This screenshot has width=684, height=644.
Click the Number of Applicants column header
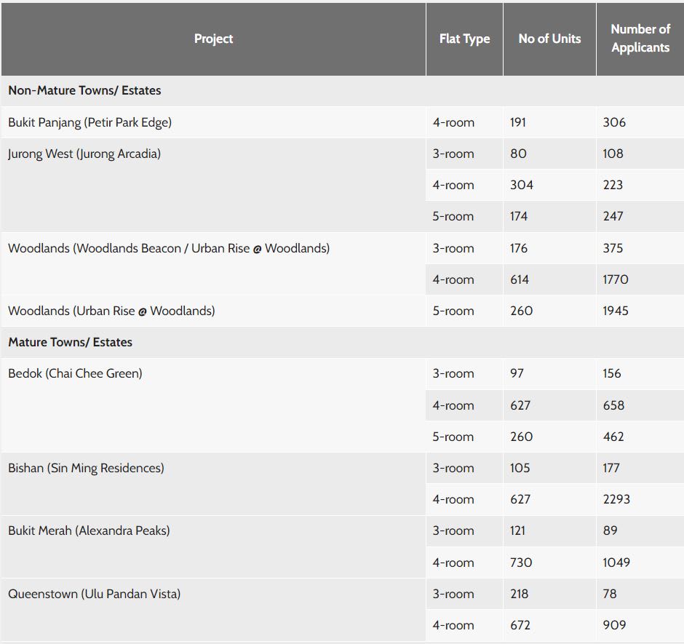tap(640, 39)
